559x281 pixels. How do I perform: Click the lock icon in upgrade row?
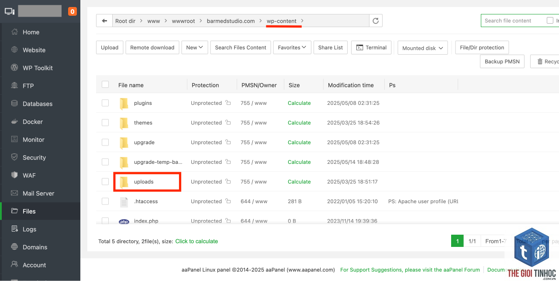pos(228,142)
